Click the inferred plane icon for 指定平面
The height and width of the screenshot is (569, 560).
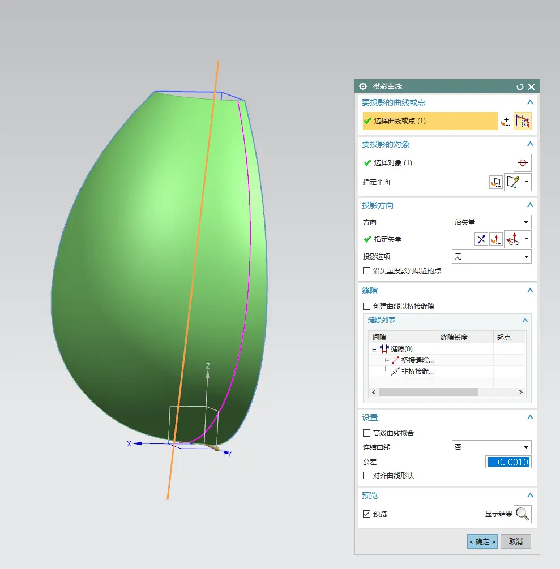[513, 182]
